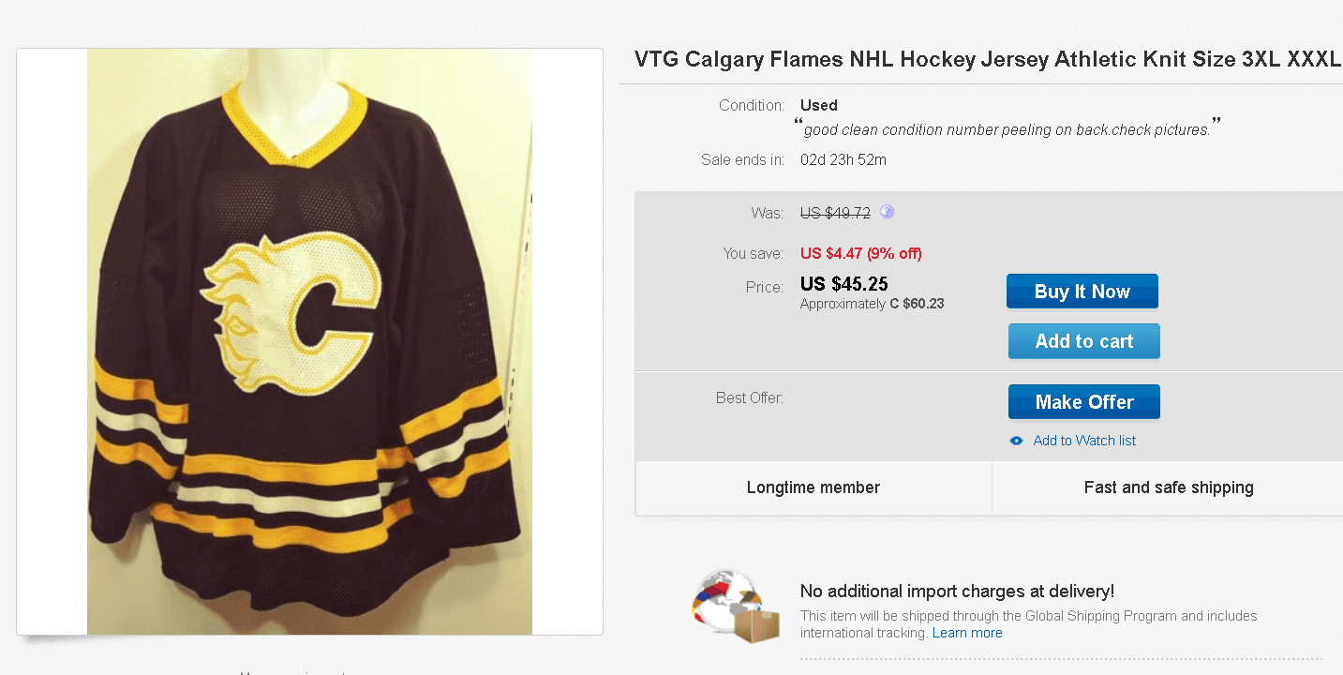Click the eye icon next to Watch list
The image size is (1343, 675).
coord(1017,441)
